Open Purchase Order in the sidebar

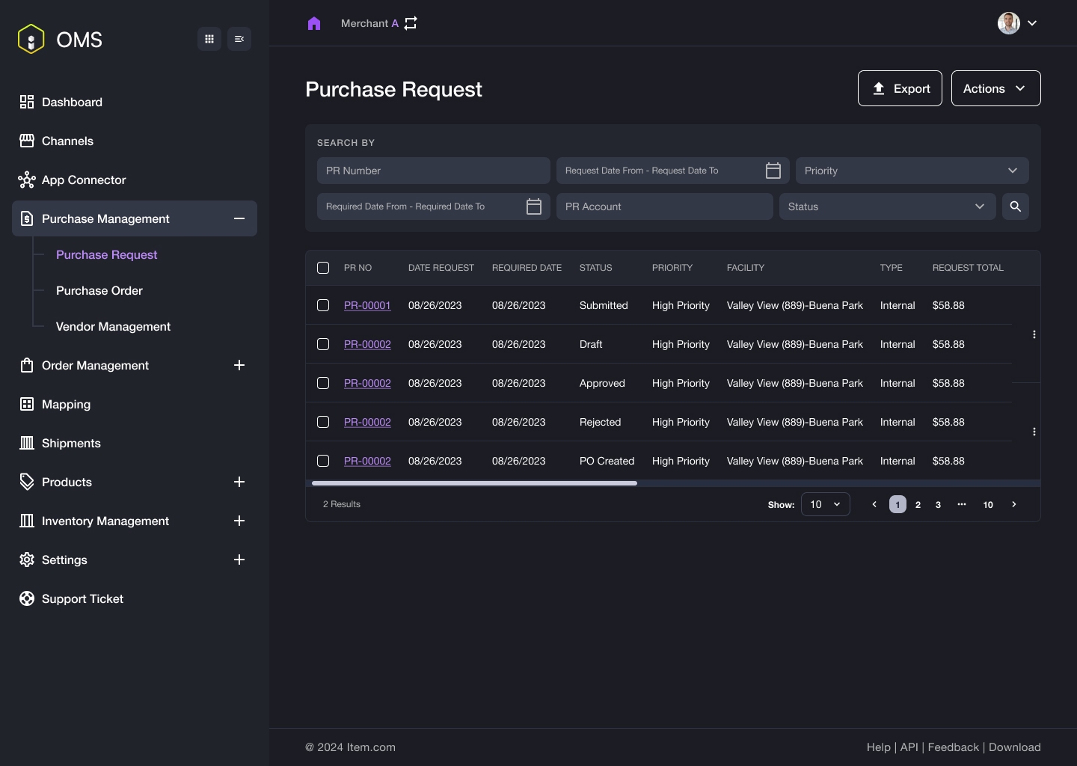coord(99,290)
